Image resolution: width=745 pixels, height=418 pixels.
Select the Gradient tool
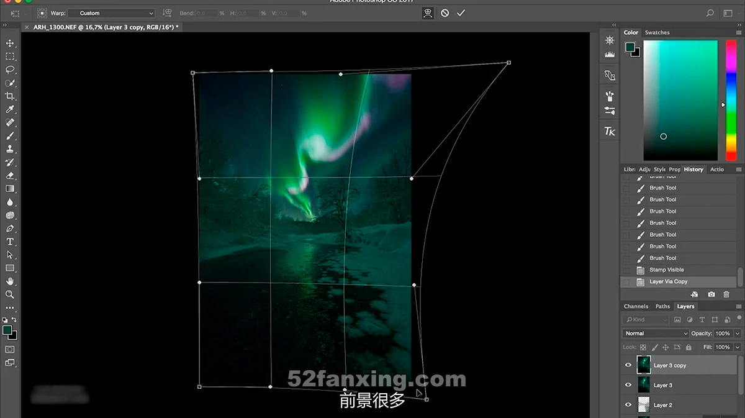pos(10,189)
